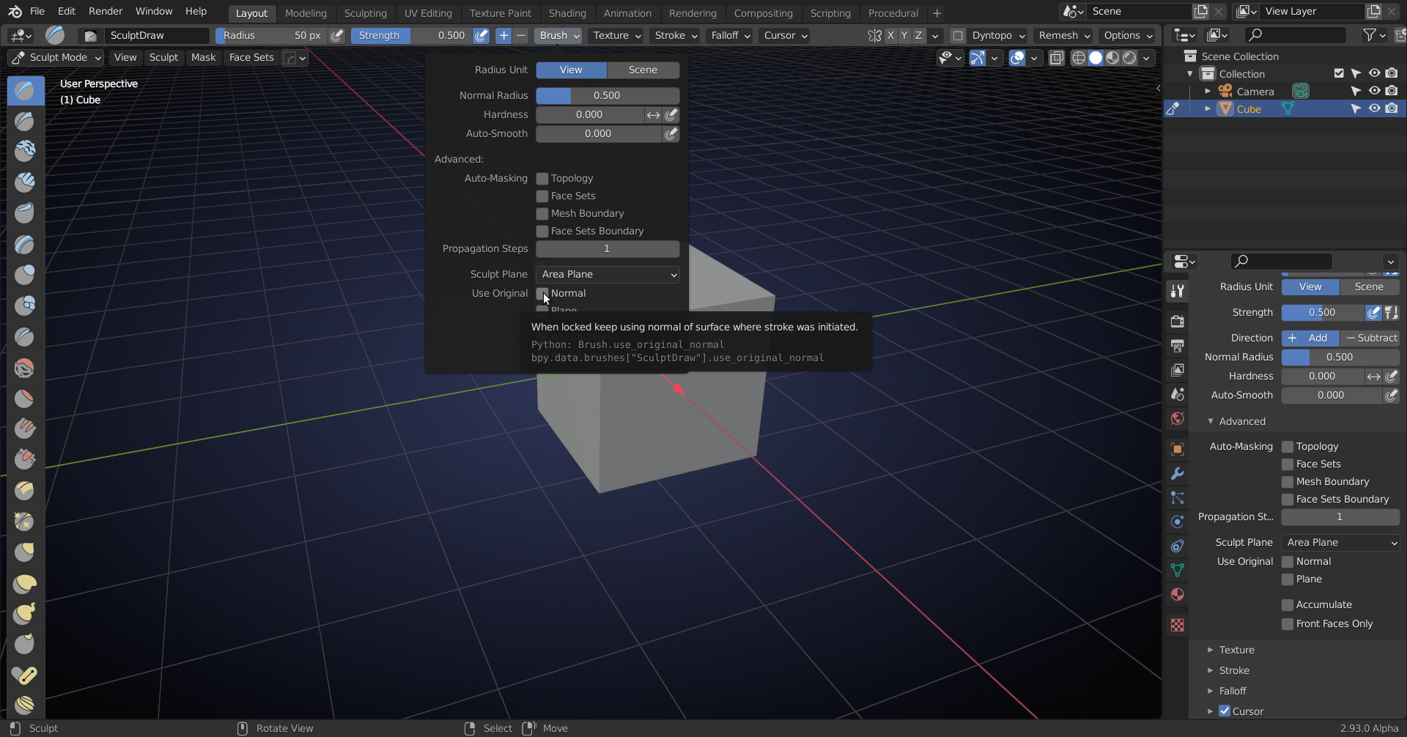1407x737 pixels.
Task: Click the Subtract direction button
Action: [1371, 338]
